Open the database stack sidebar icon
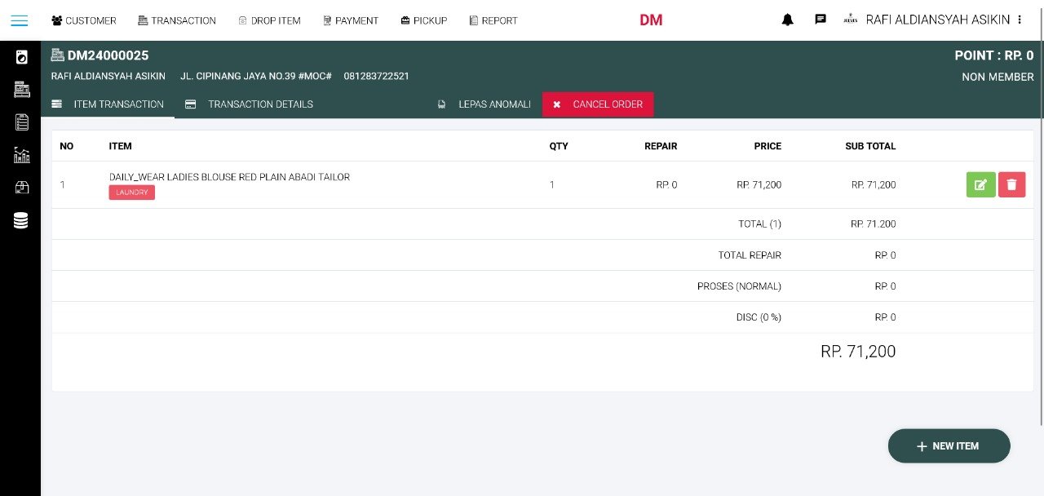The height and width of the screenshot is (496, 1044). [x=21, y=220]
